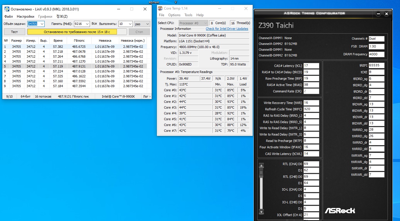Expand the Выполнять run count dropdown
This screenshot has width=400, height=221.
130,24
